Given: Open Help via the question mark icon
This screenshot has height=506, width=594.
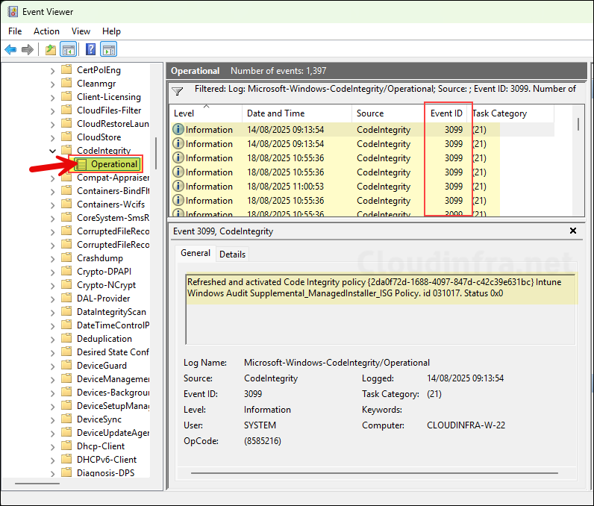Looking at the screenshot, I should point(90,50).
